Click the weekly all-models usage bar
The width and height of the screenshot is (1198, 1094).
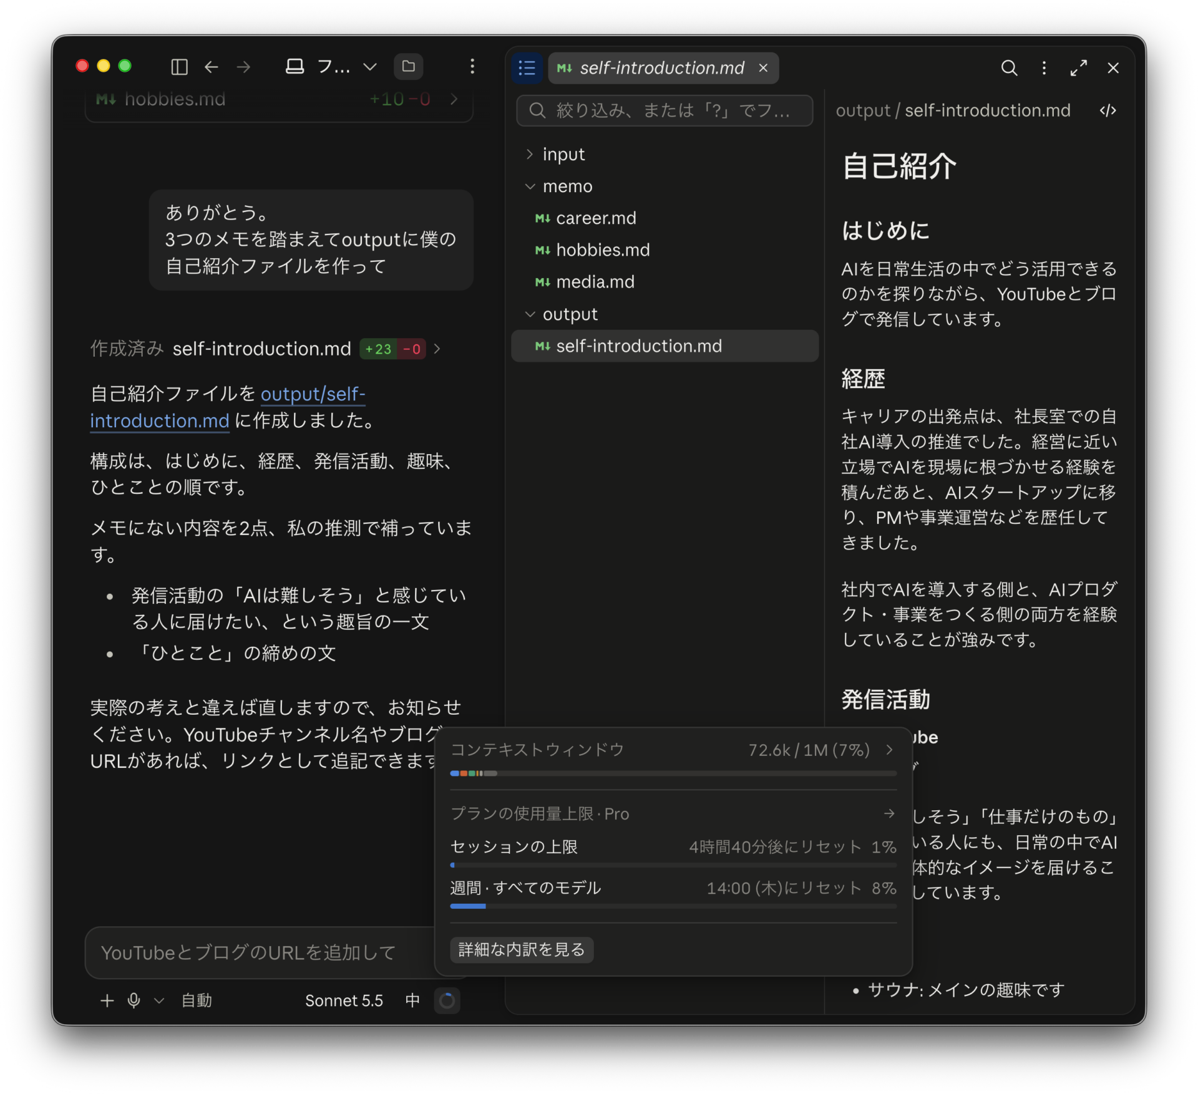pyautogui.click(x=673, y=906)
